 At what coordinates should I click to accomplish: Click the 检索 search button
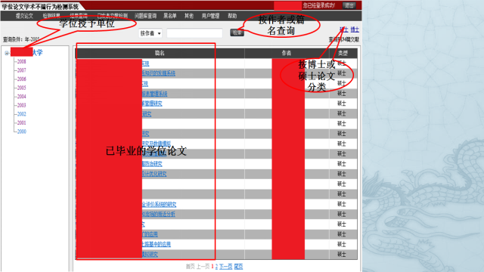[237, 32]
